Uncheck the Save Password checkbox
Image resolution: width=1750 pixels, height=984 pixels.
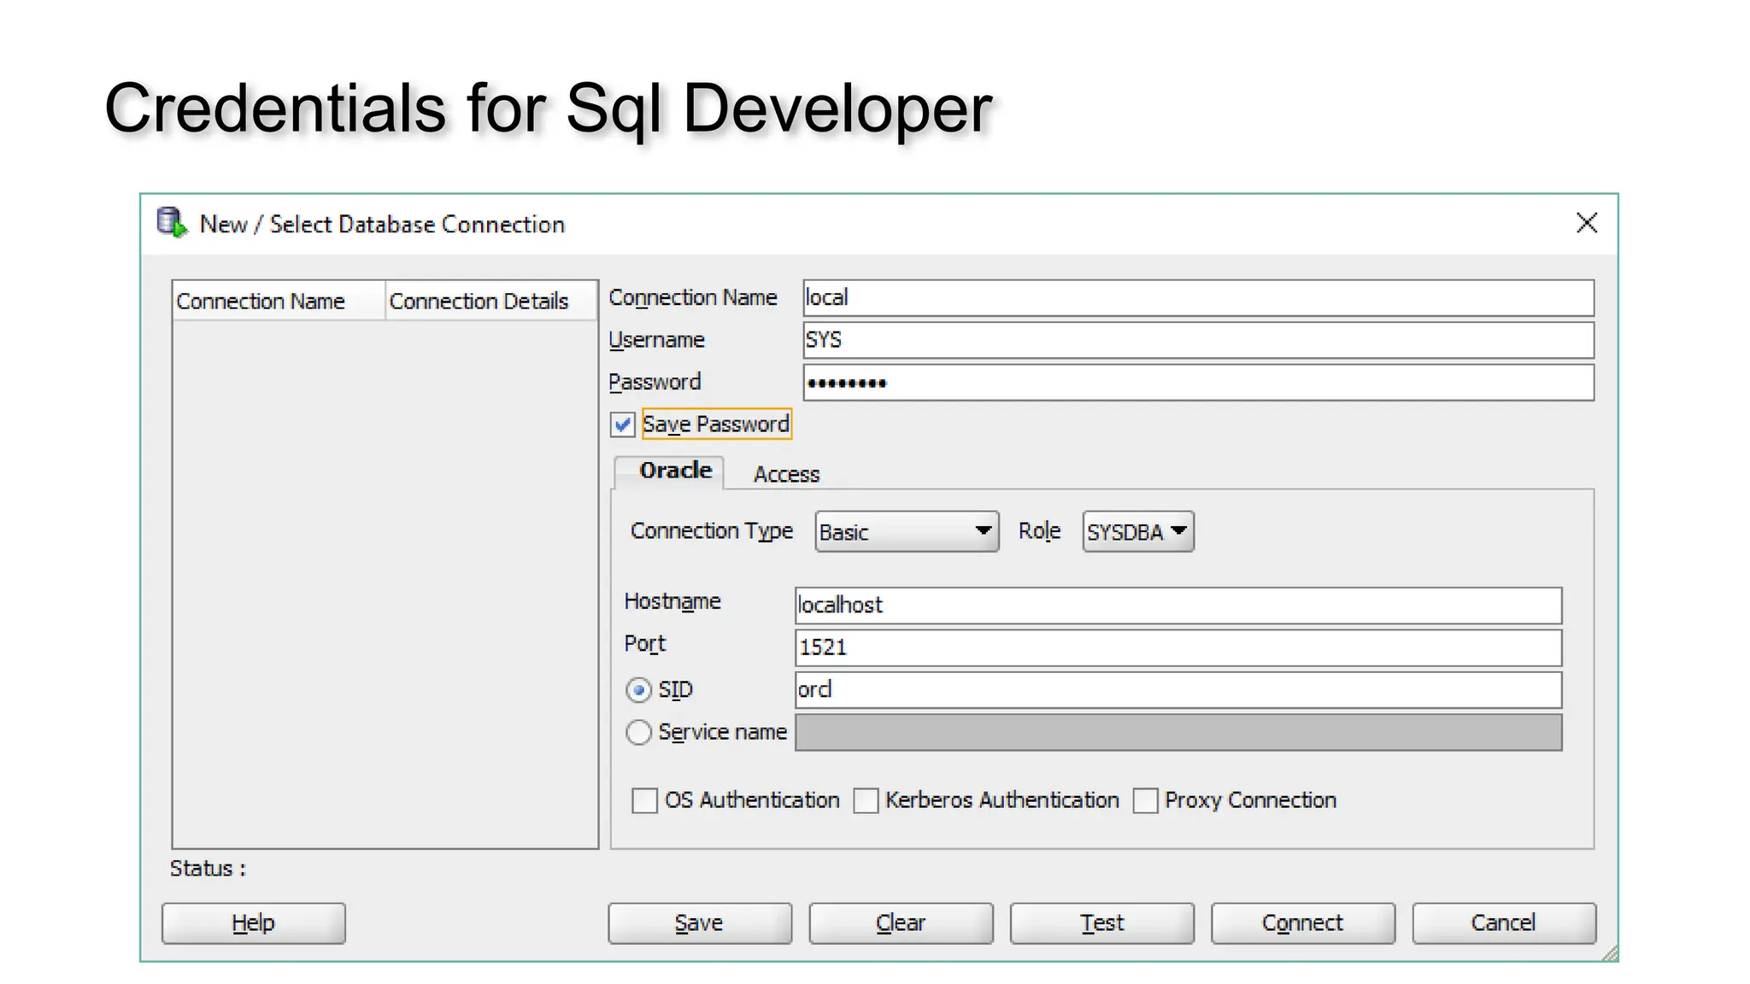click(622, 425)
